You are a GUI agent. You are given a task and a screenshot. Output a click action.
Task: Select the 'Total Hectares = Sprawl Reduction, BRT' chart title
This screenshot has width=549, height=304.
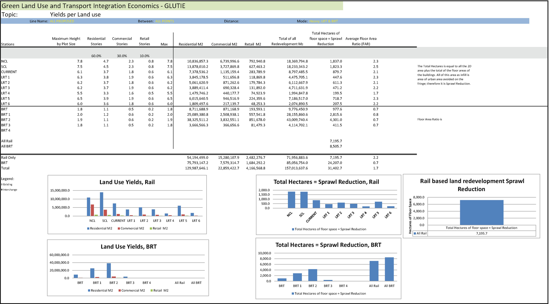click(328, 245)
